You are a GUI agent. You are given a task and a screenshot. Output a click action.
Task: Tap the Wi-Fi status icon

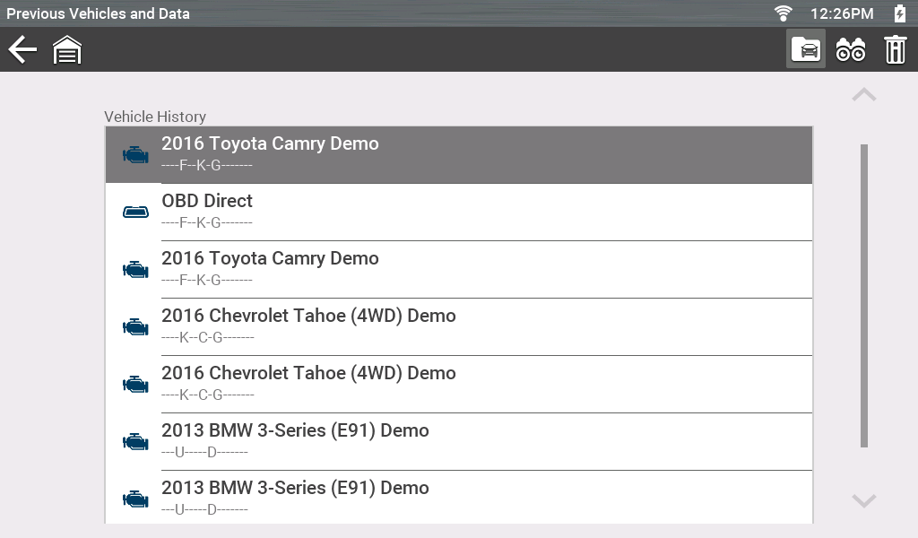click(784, 13)
